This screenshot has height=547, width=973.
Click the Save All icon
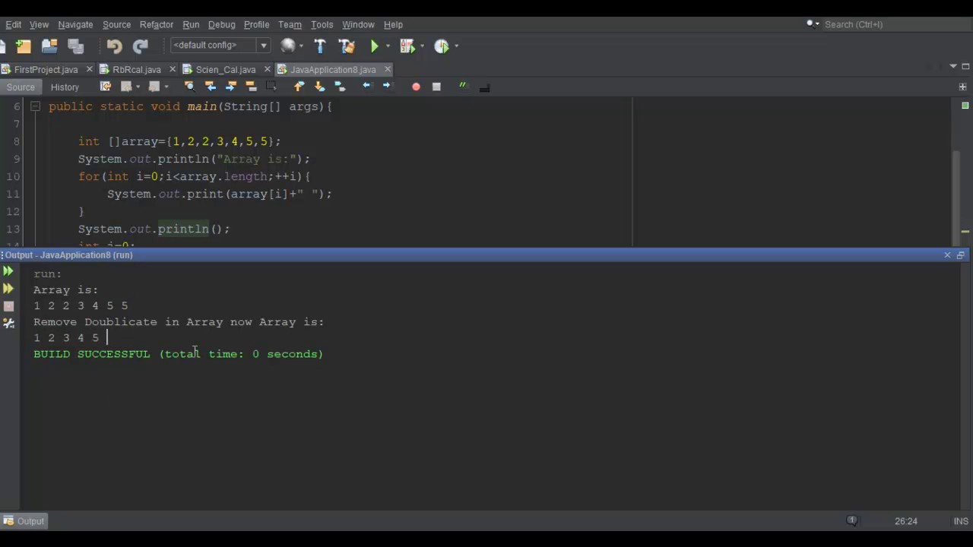pos(75,46)
